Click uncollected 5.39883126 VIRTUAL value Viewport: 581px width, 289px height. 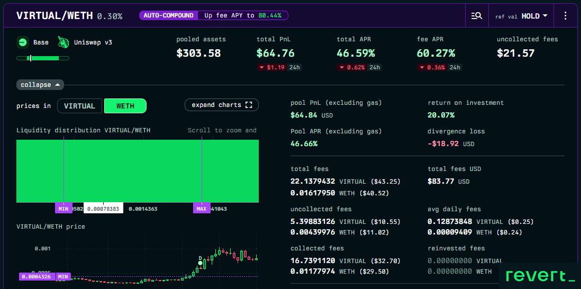click(346, 222)
